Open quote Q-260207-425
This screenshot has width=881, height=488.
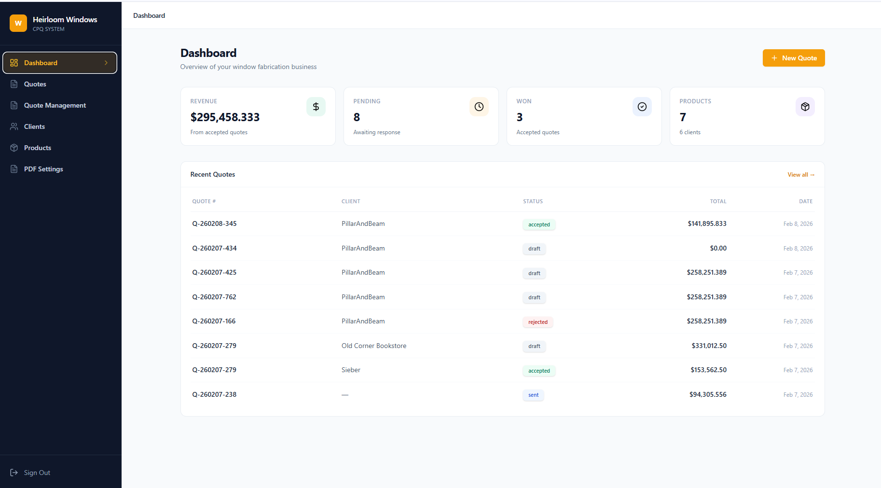[214, 272]
